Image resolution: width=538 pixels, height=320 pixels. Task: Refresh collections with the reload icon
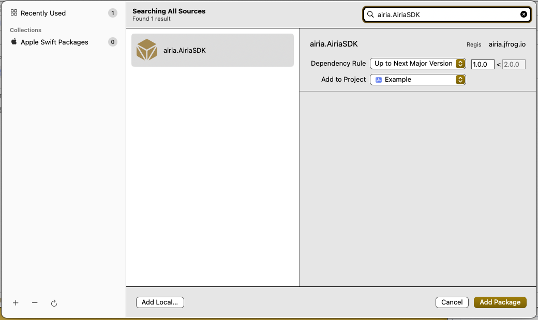click(54, 303)
